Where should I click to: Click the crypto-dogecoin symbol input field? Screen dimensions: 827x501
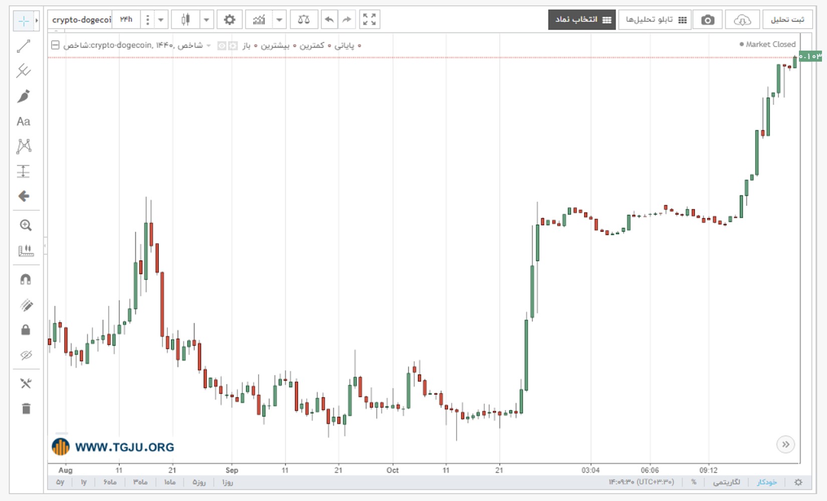tap(81, 20)
